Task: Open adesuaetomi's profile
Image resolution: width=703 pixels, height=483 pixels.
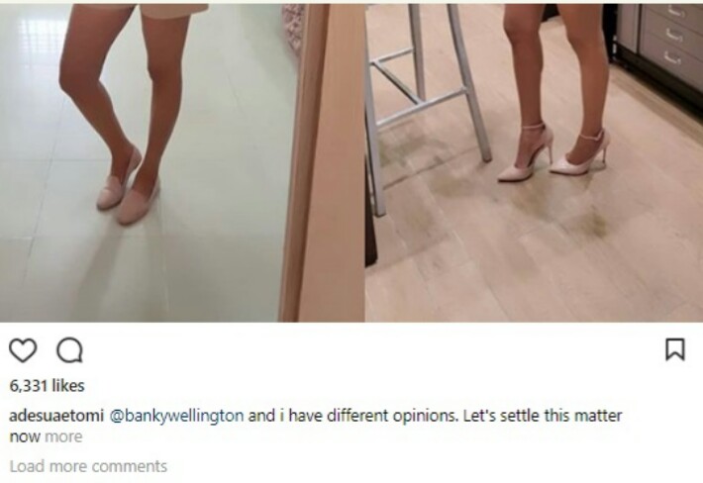Action: point(56,416)
